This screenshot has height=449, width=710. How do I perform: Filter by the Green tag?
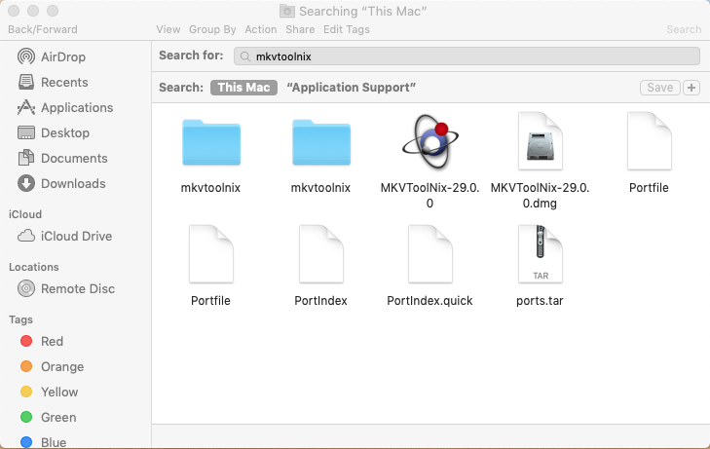point(48,417)
